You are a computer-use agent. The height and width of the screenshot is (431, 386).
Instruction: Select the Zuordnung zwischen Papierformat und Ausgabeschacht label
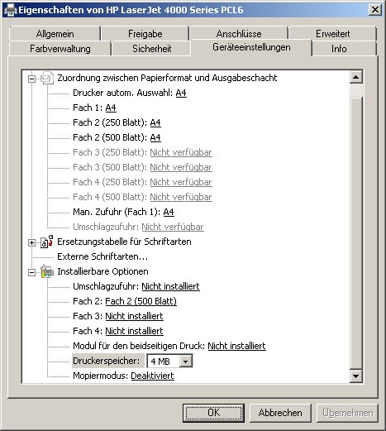click(167, 78)
